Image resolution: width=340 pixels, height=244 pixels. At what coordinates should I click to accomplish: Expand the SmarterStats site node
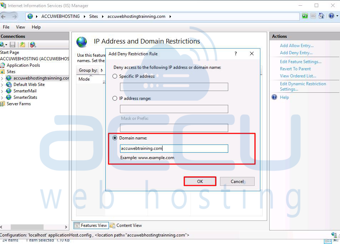[2, 98]
